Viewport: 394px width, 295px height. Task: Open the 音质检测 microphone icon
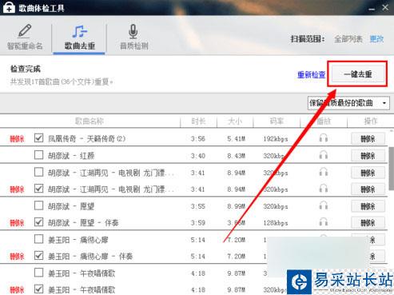[x=133, y=31]
